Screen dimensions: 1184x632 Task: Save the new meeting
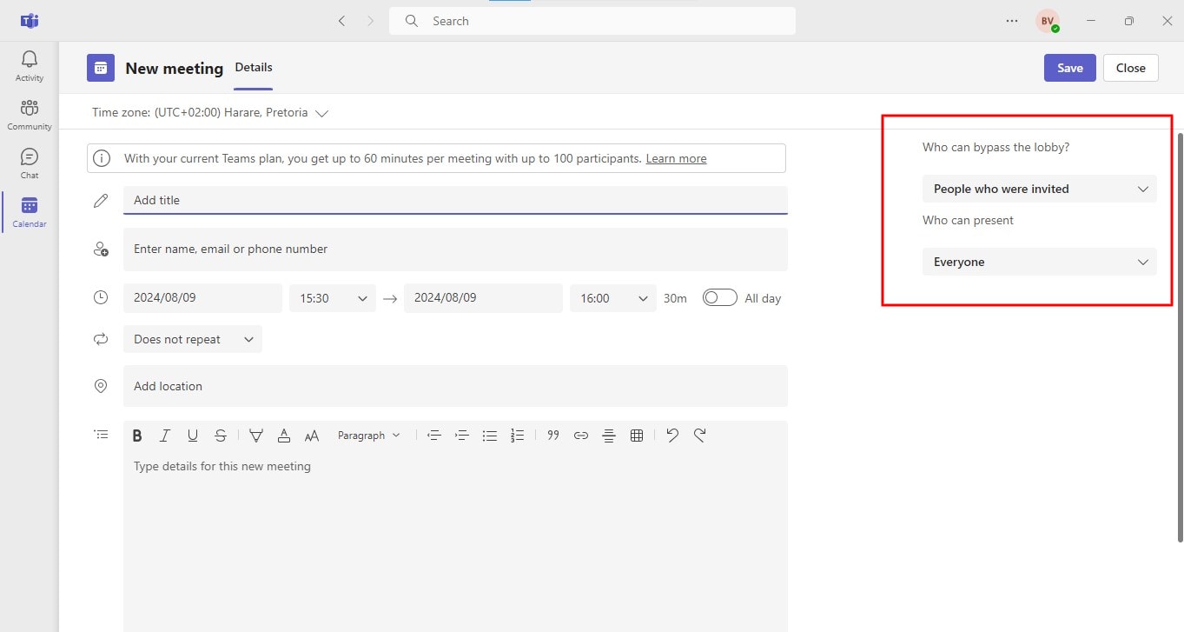click(1070, 68)
